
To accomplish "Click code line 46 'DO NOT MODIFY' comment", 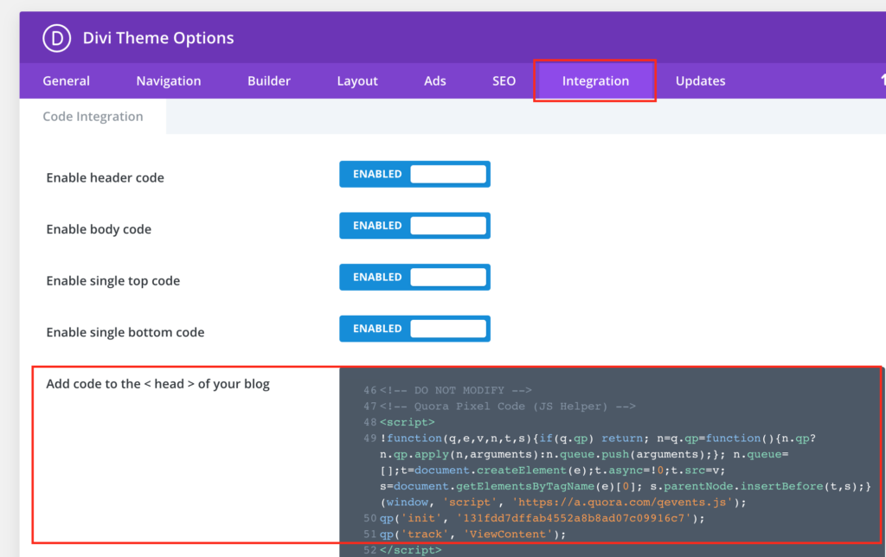I will tap(455, 390).
